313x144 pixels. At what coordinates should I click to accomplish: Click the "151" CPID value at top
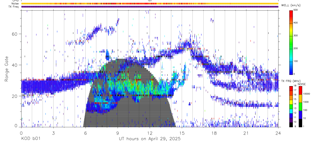pos(150,1)
